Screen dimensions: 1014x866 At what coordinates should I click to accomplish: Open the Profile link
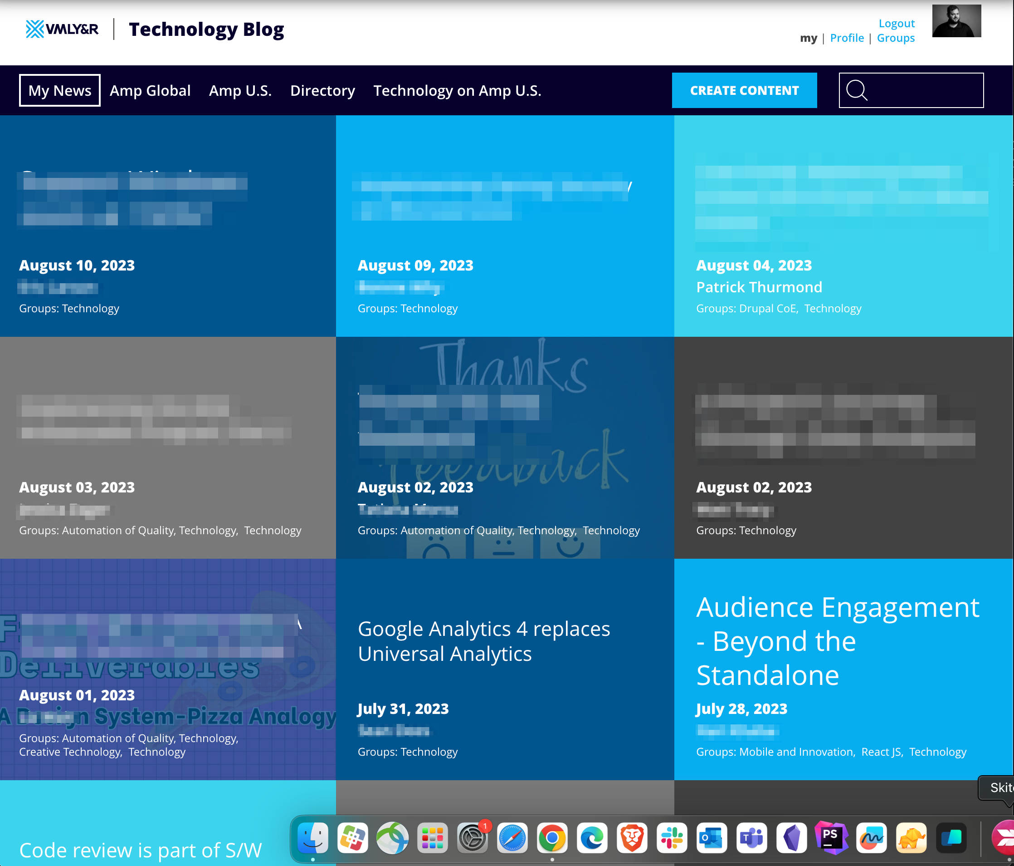(x=847, y=38)
